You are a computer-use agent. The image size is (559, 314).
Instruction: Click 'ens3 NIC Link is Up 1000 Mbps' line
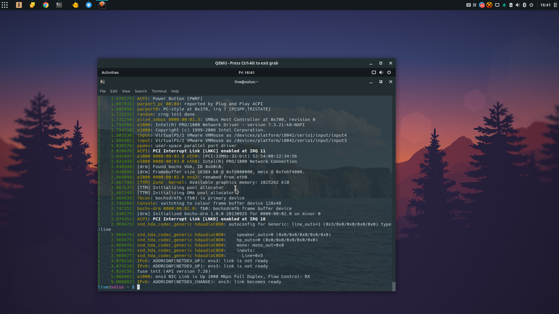(x=224, y=276)
